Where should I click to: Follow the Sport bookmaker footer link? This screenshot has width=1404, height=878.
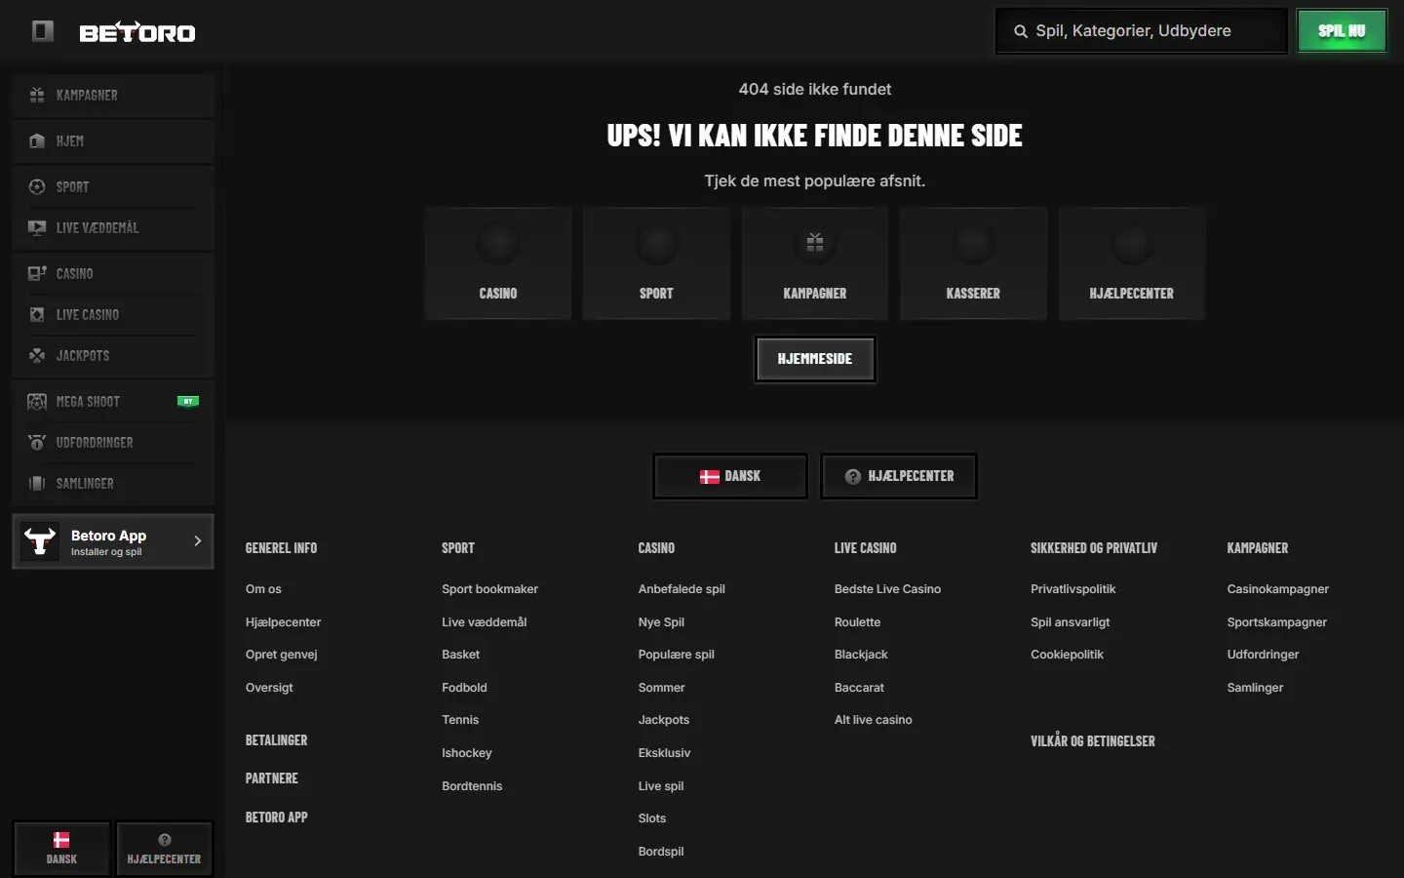click(489, 589)
